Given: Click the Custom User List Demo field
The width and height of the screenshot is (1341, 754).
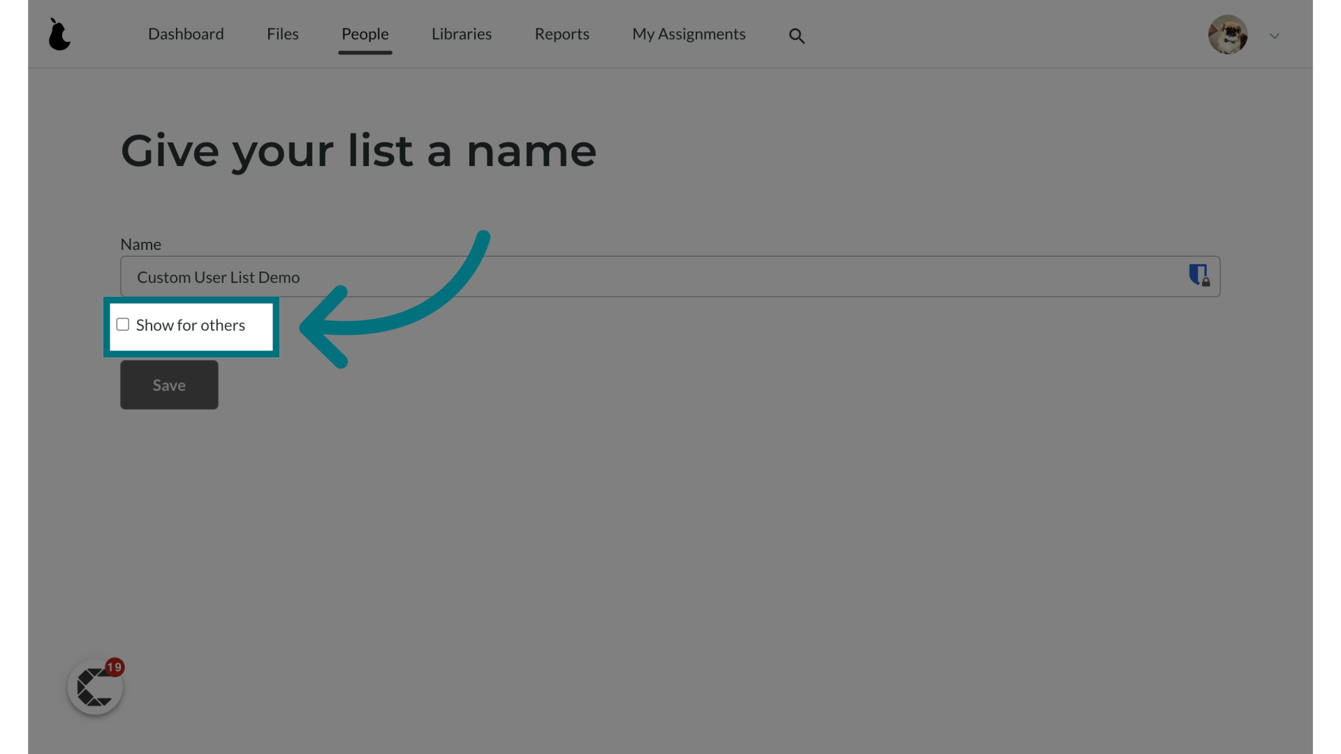Looking at the screenshot, I should (670, 276).
